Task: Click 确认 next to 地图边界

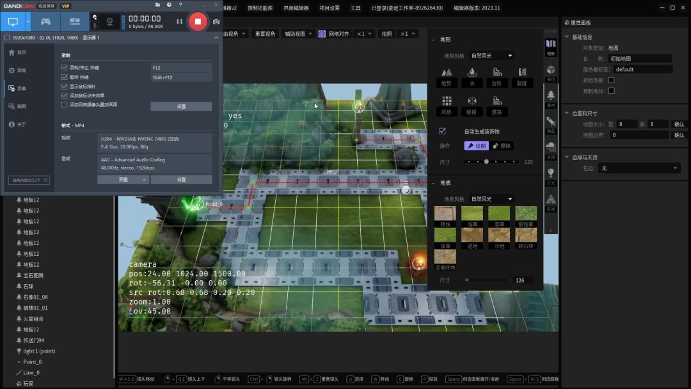Action: [x=679, y=135]
